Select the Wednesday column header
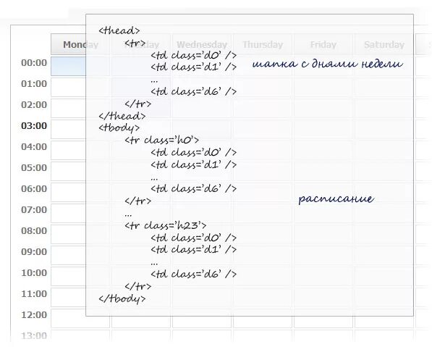 click(202, 44)
